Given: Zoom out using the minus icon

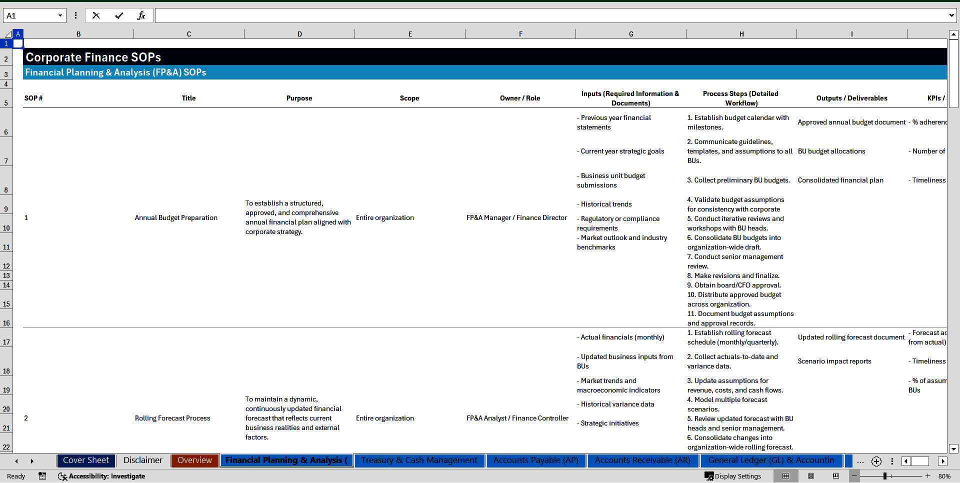Looking at the screenshot, I should [x=854, y=476].
